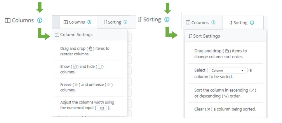The width and height of the screenshot is (282, 123).
Task: Open Columns tab info icon above Column Settings
Action: pyautogui.click(x=89, y=22)
